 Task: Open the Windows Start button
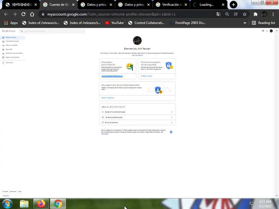[x=7, y=204]
